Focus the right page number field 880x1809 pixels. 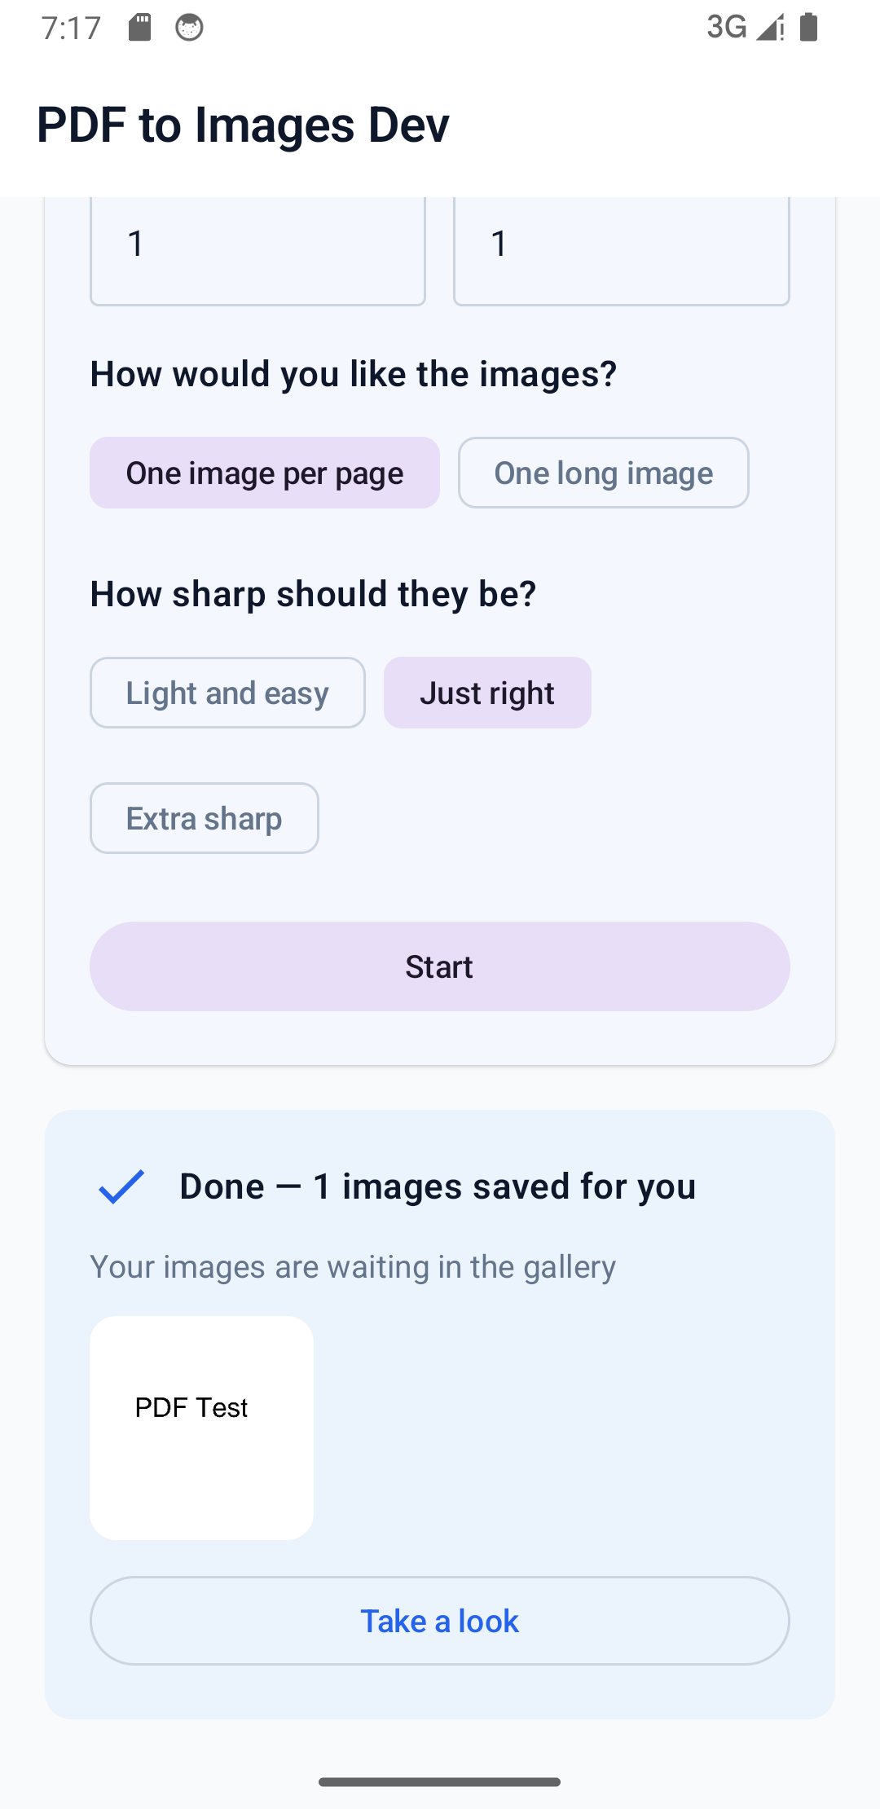pyautogui.click(x=622, y=251)
